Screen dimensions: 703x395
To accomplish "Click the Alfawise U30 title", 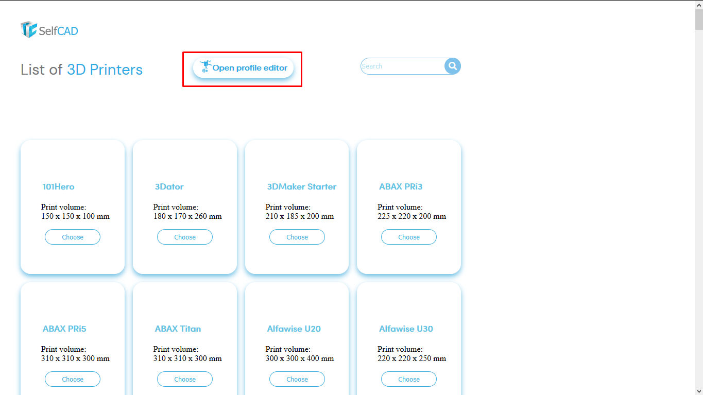I will pyautogui.click(x=406, y=329).
